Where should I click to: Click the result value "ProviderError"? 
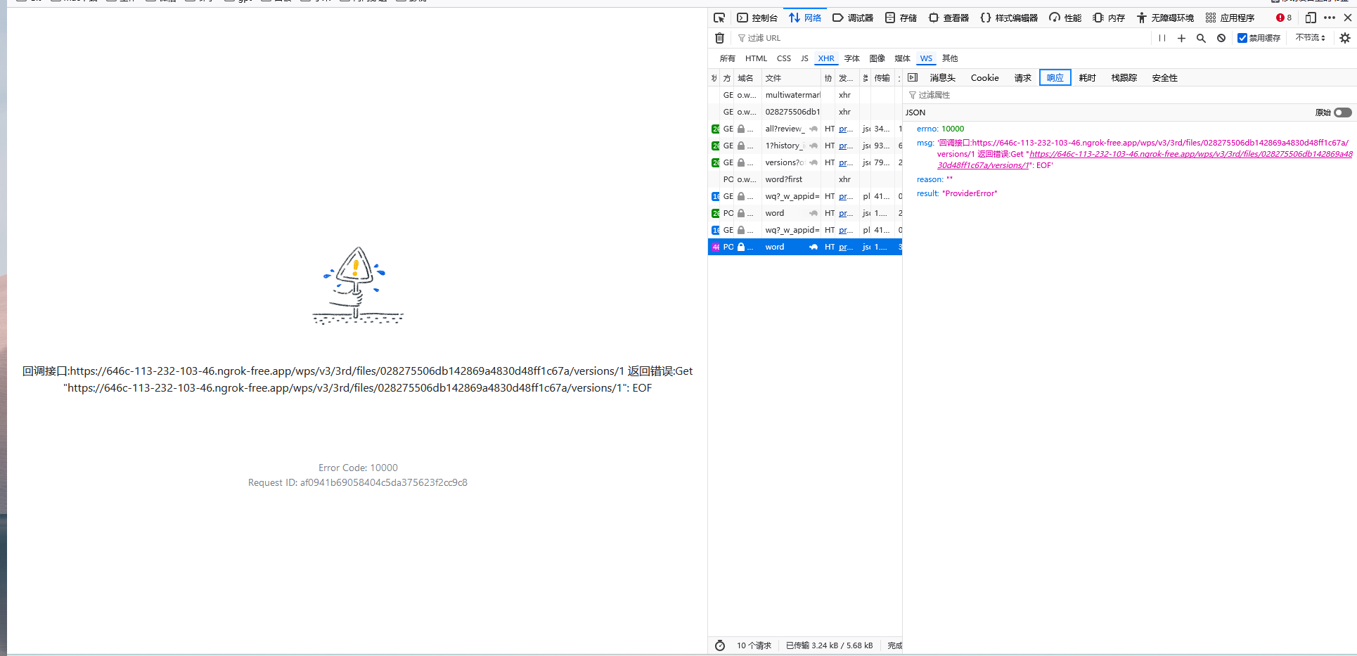point(970,193)
